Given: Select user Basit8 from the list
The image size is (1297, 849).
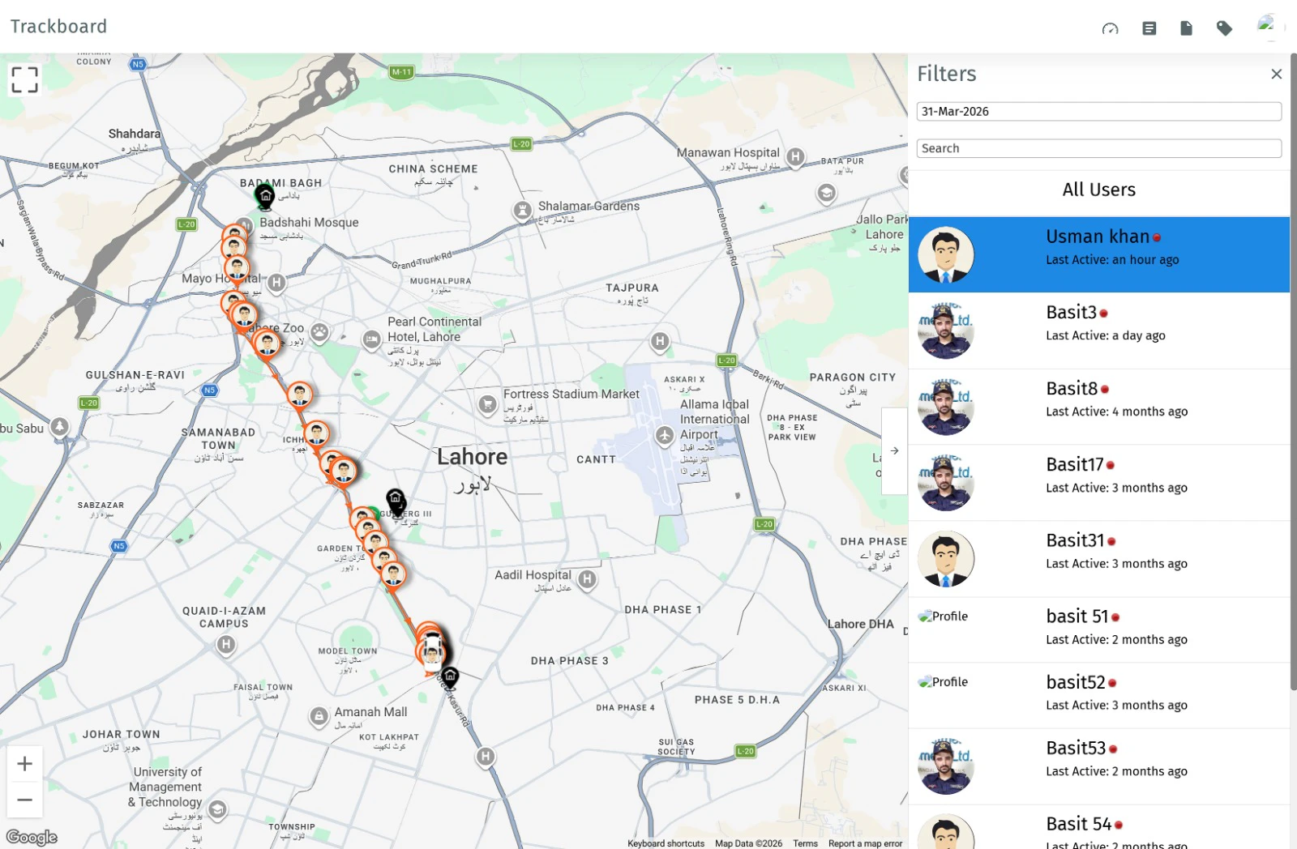Looking at the screenshot, I should pos(1098,407).
